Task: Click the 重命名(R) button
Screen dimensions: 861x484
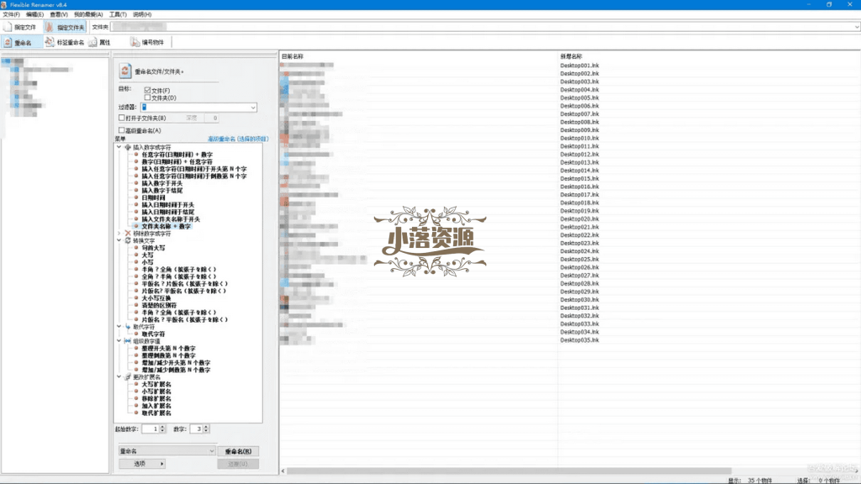Action: tap(238, 451)
